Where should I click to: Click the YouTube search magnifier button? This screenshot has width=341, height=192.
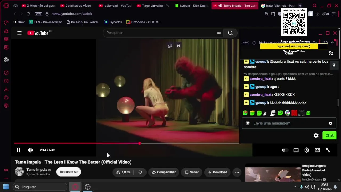pos(230,33)
